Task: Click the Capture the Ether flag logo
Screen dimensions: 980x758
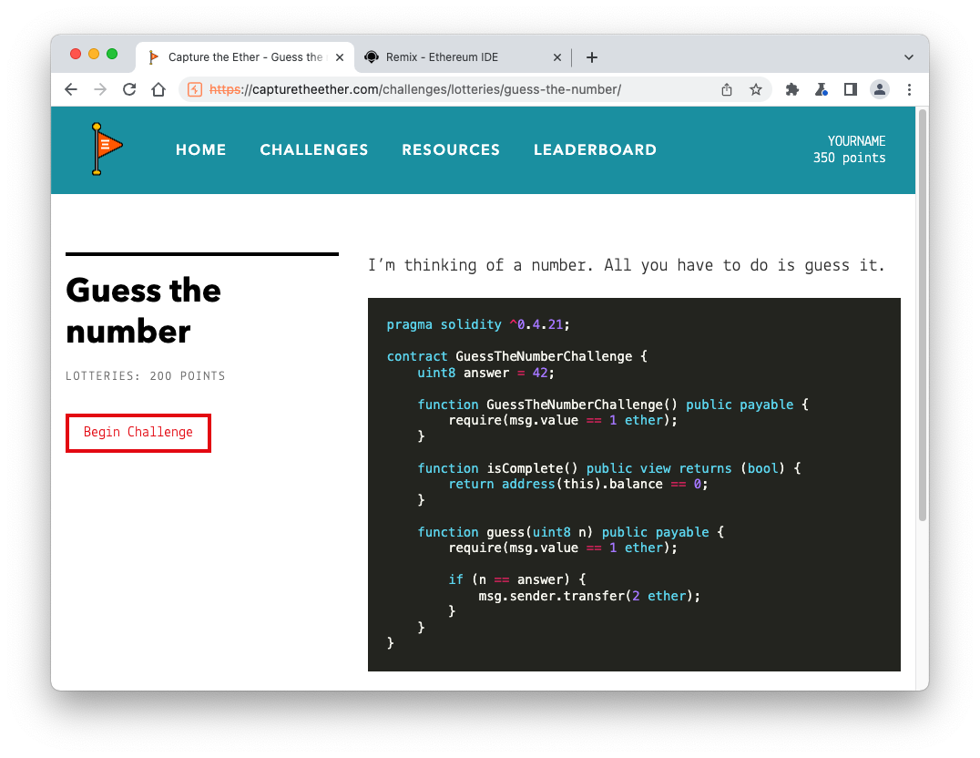Action: pyautogui.click(x=106, y=149)
